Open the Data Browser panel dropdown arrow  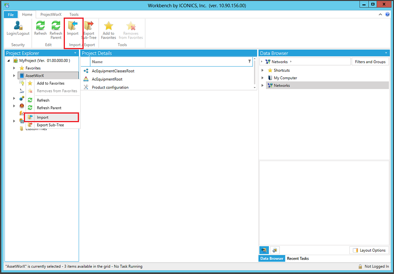[386, 53]
